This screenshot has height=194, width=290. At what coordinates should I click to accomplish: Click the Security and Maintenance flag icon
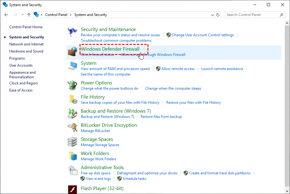(x=72, y=32)
